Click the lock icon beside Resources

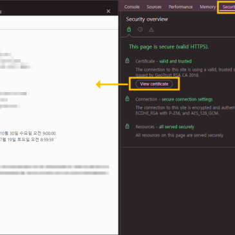tap(127, 126)
